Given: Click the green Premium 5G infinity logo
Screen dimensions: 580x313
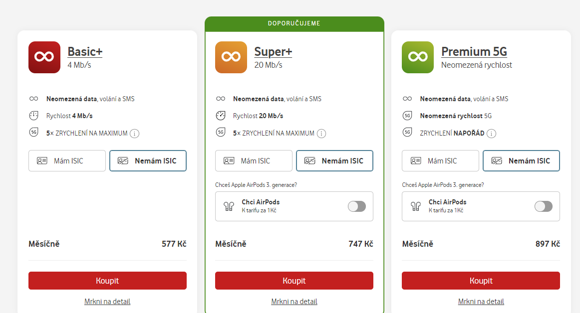Looking at the screenshot, I should pos(418,57).
